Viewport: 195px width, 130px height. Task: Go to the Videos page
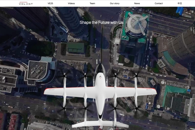coord(71,3)
